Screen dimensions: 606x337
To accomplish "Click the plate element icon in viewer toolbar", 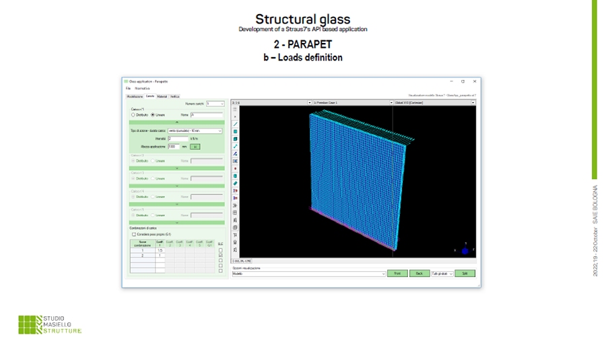I will click(x=235, y=131).
